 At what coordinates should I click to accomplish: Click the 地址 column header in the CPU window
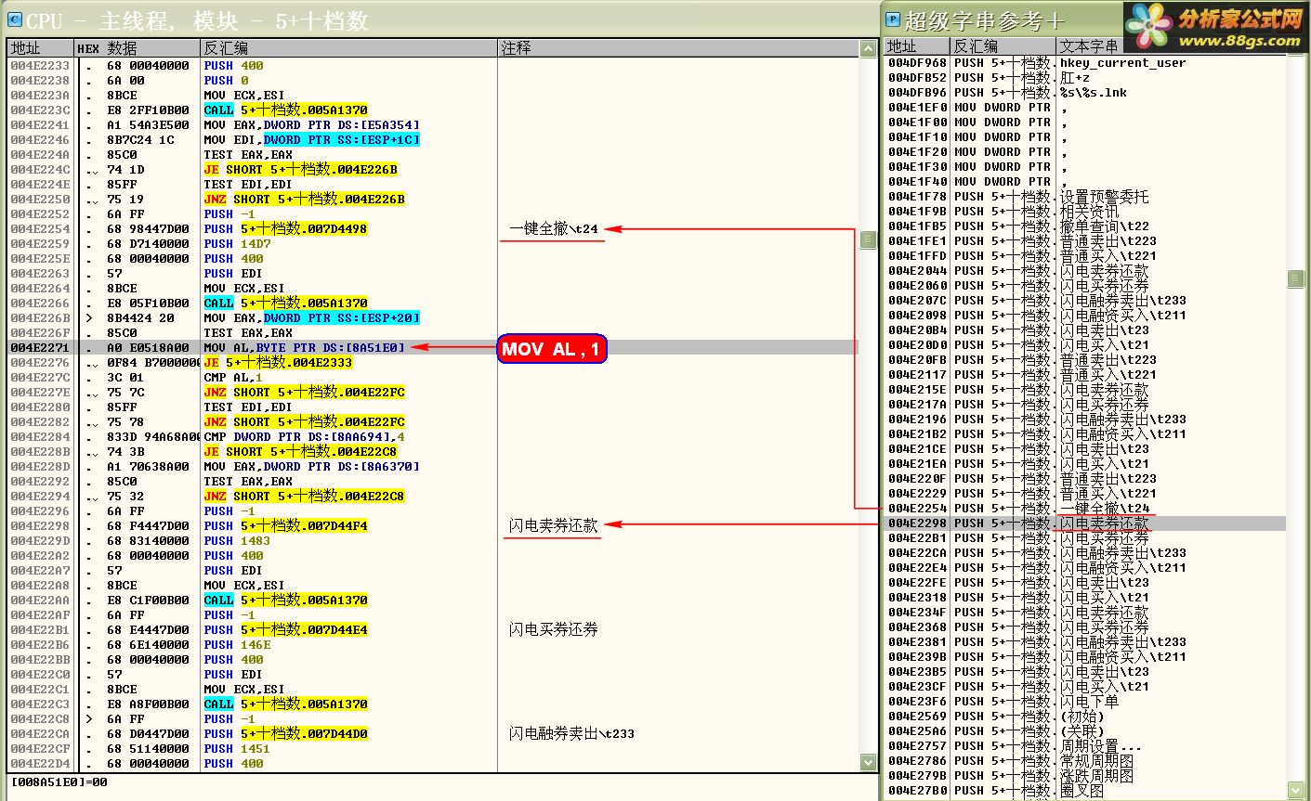(x=41, y=48)
